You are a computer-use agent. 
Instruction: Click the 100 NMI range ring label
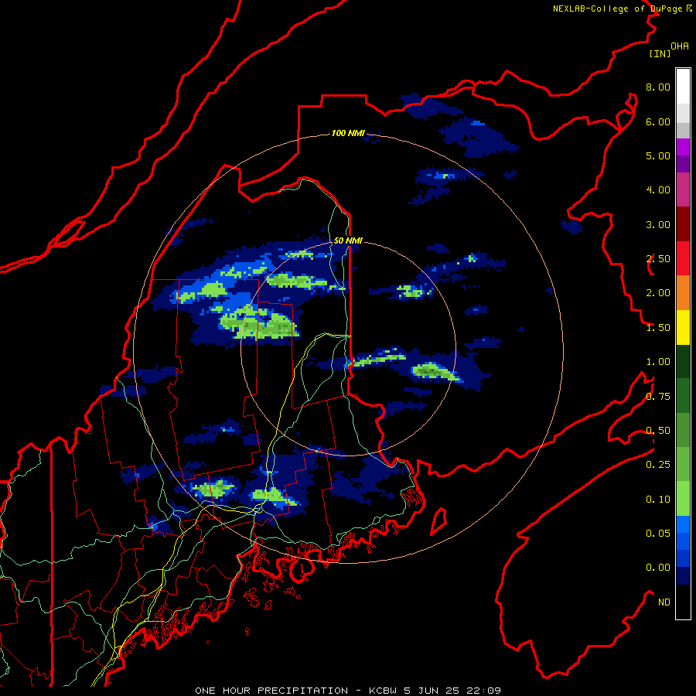coord(349,133)
